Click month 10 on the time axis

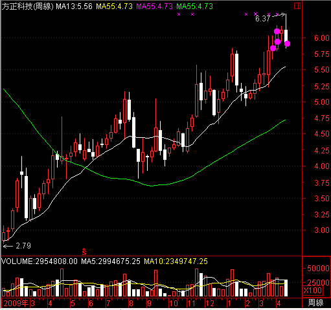(174, 304)
